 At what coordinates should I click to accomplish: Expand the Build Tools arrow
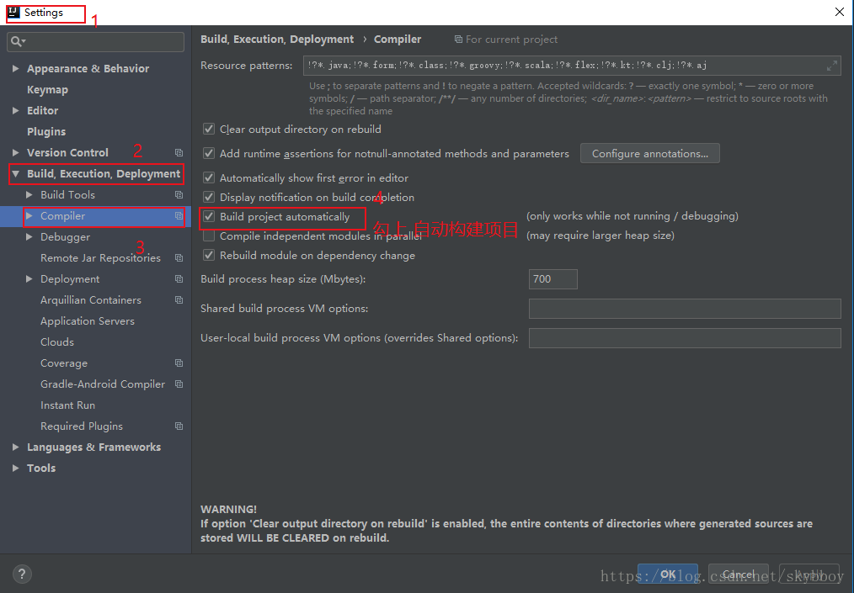coord(29,195)
